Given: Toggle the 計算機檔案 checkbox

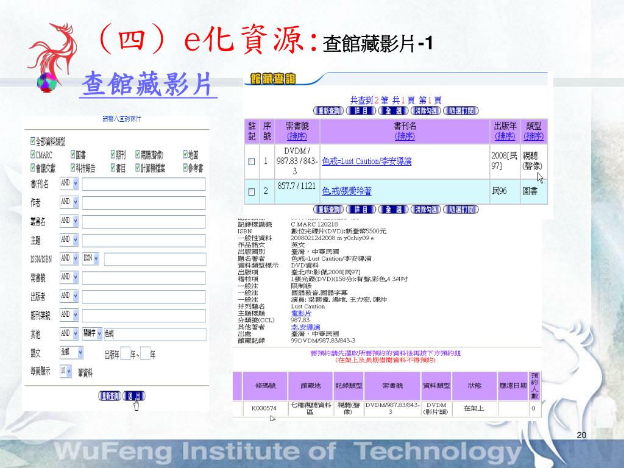Looking at the screenshot, I should point(138,168).
